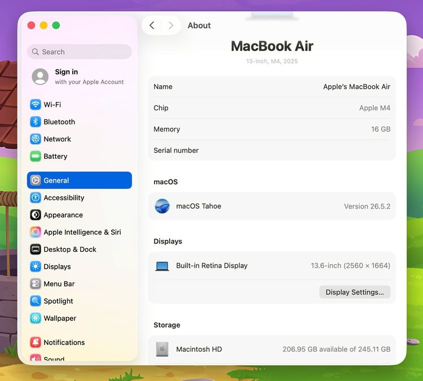
Task: Open Battery settings by its label
Action: pyautogui.click(x=55, y=156)
